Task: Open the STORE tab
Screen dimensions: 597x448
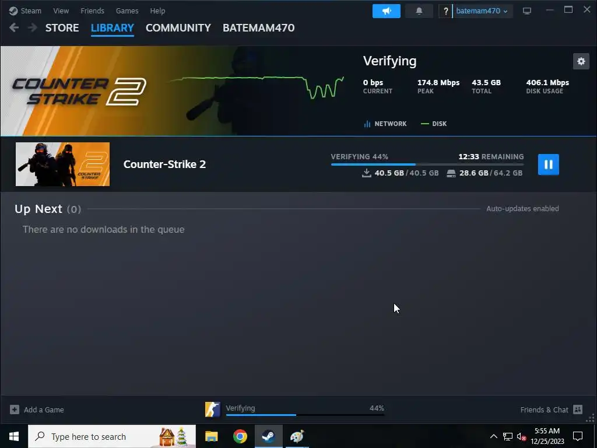Action: click(x=62, y=28)
